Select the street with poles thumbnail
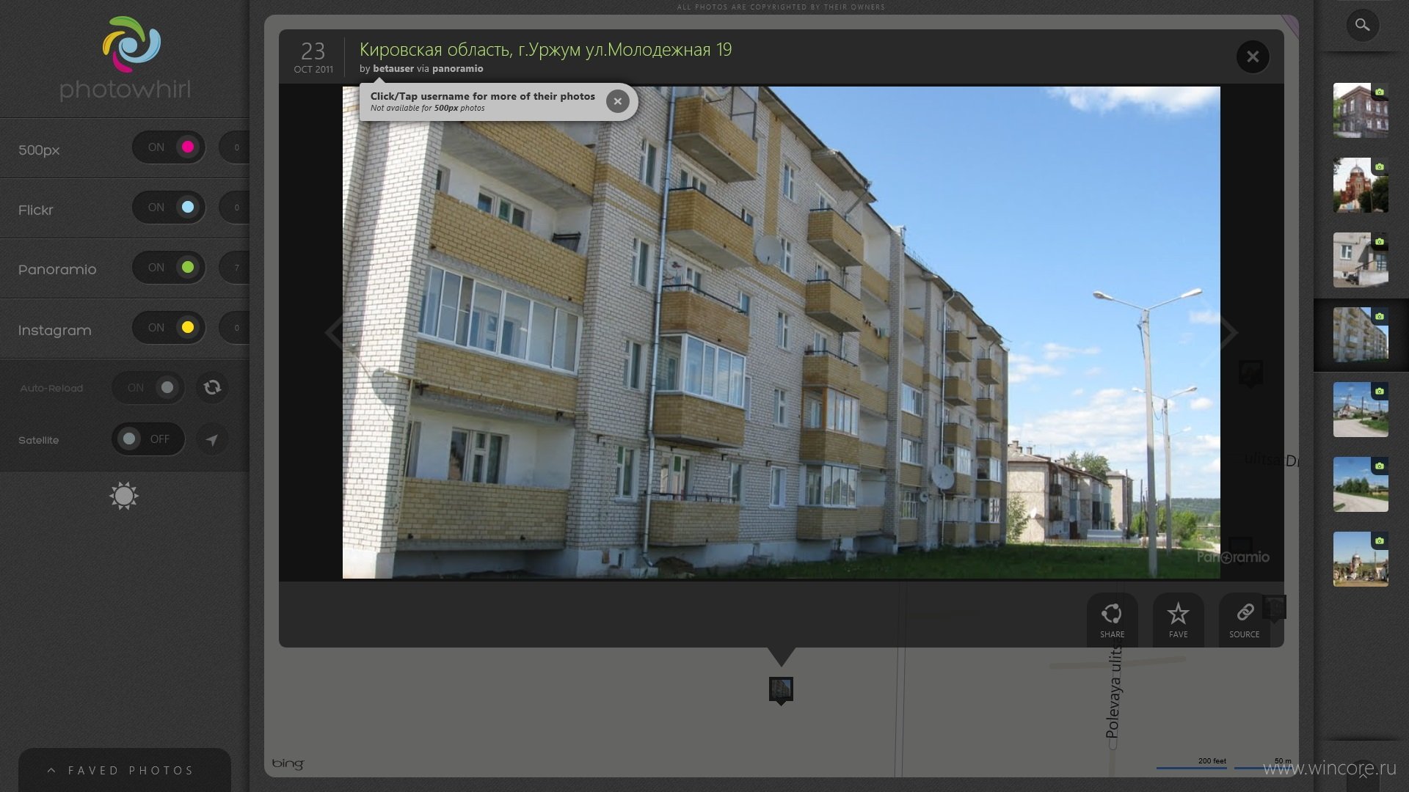This screenshot has height=792, width=1409. pyautogui.click(x=1361, y=409)
